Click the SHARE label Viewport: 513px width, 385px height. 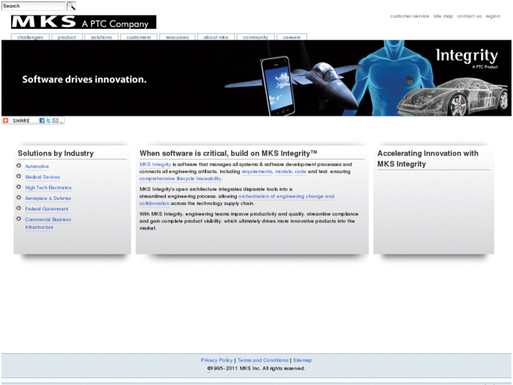point(21,121)
